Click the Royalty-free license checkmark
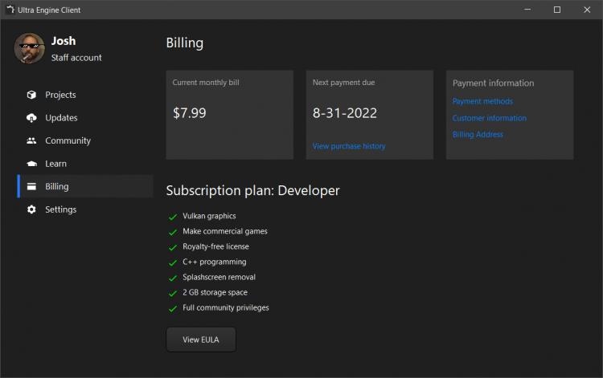 pos(173,247)
